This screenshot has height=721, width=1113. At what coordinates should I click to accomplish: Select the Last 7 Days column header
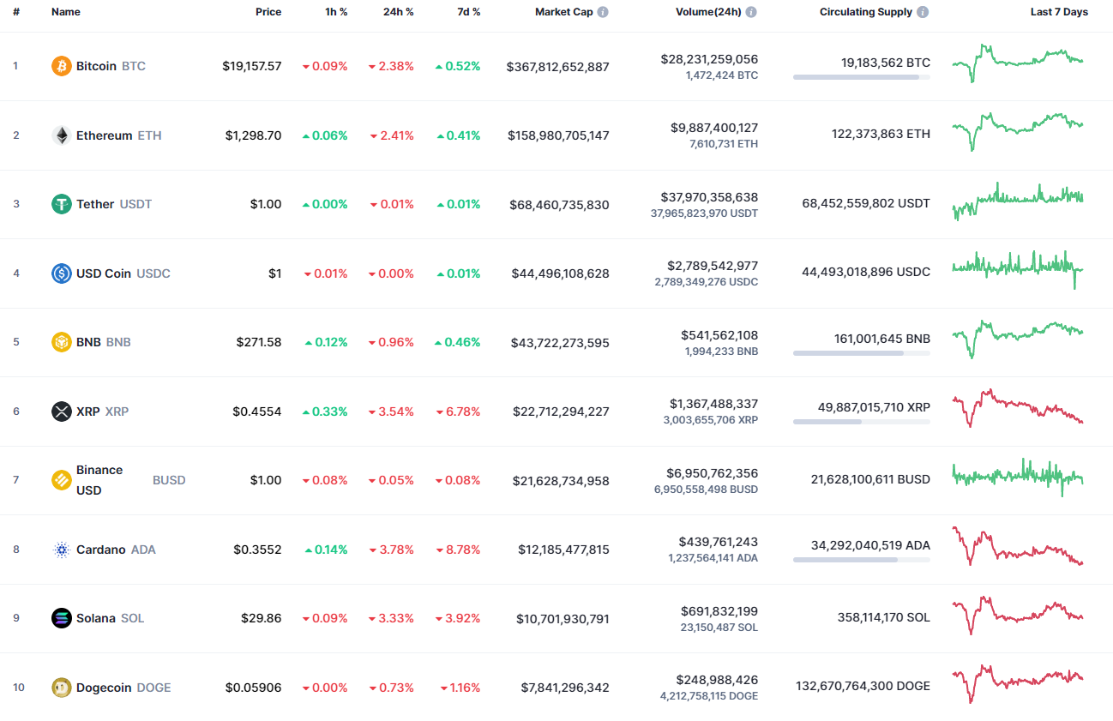click(1059, 12)
